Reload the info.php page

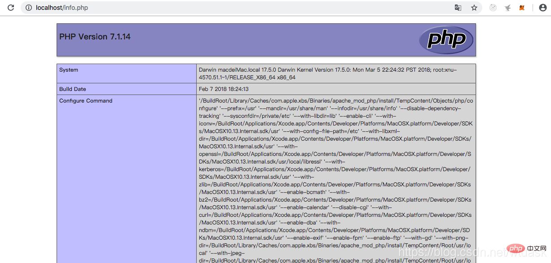[11, 8]
